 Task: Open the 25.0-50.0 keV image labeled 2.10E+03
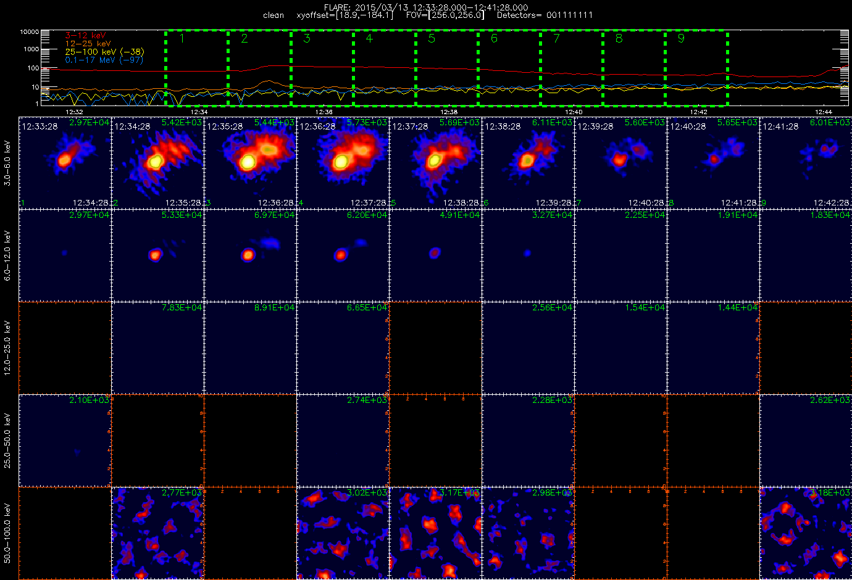pyautogui.click(x=65, y=440)
